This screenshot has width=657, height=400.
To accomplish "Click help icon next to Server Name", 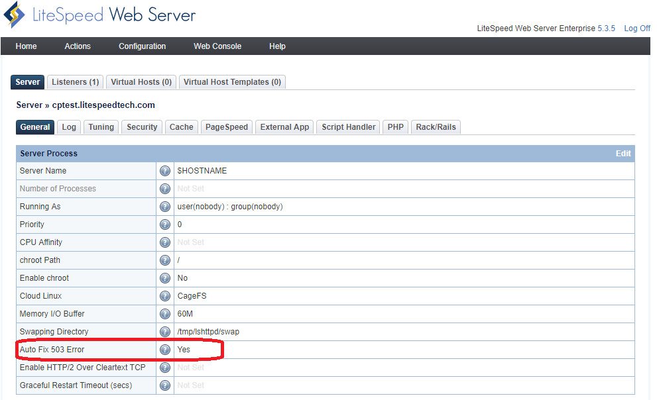I will pyautogui.click(x=164, y=170).
